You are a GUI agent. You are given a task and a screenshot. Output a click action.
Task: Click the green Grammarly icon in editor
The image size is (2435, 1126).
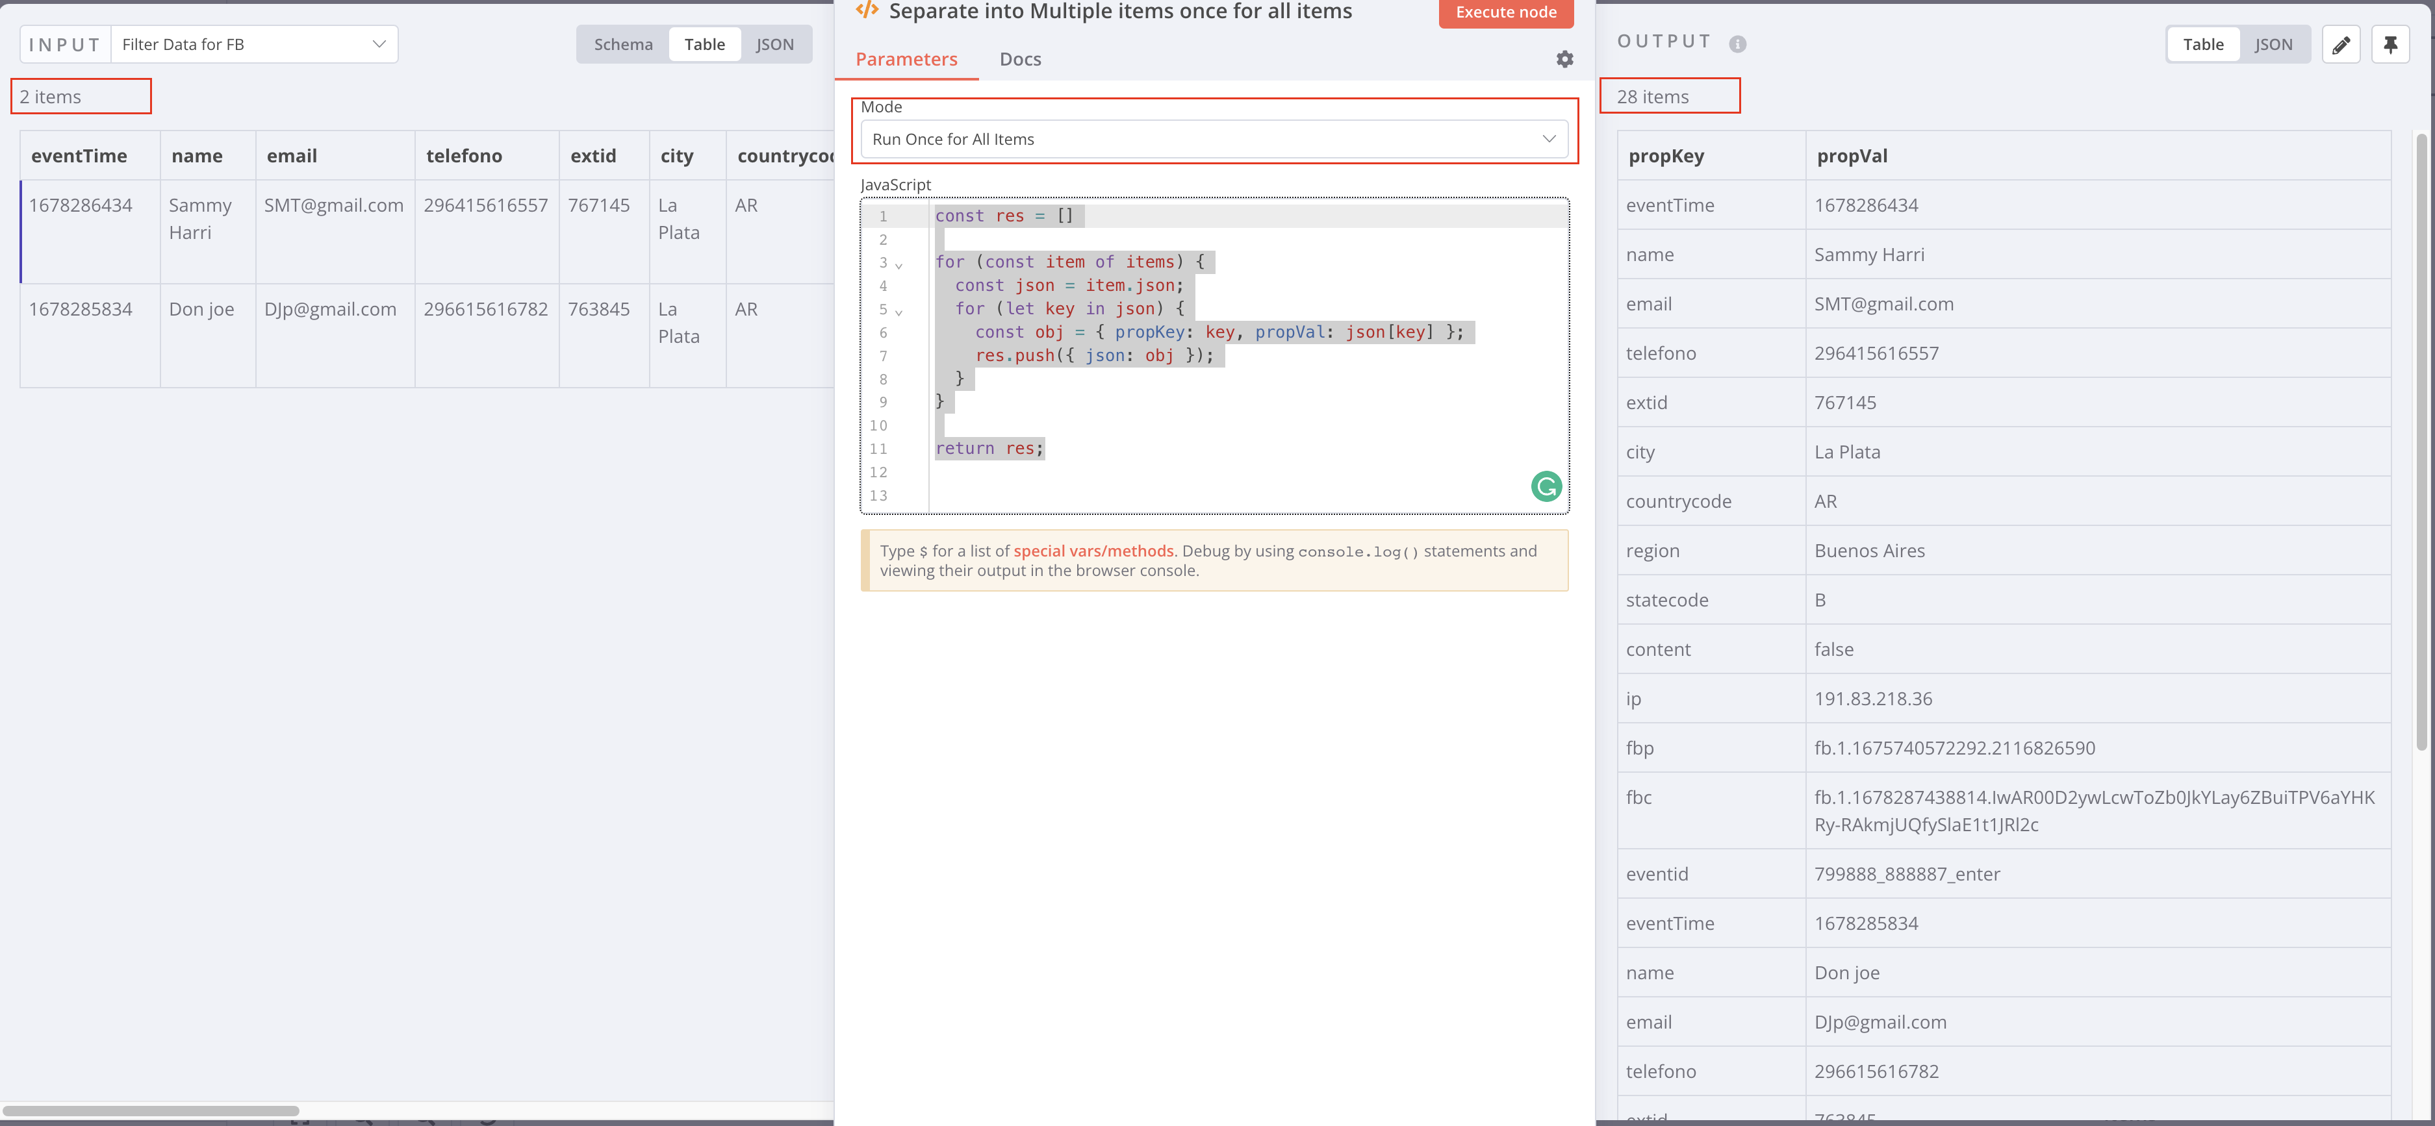pos(1546,486)
